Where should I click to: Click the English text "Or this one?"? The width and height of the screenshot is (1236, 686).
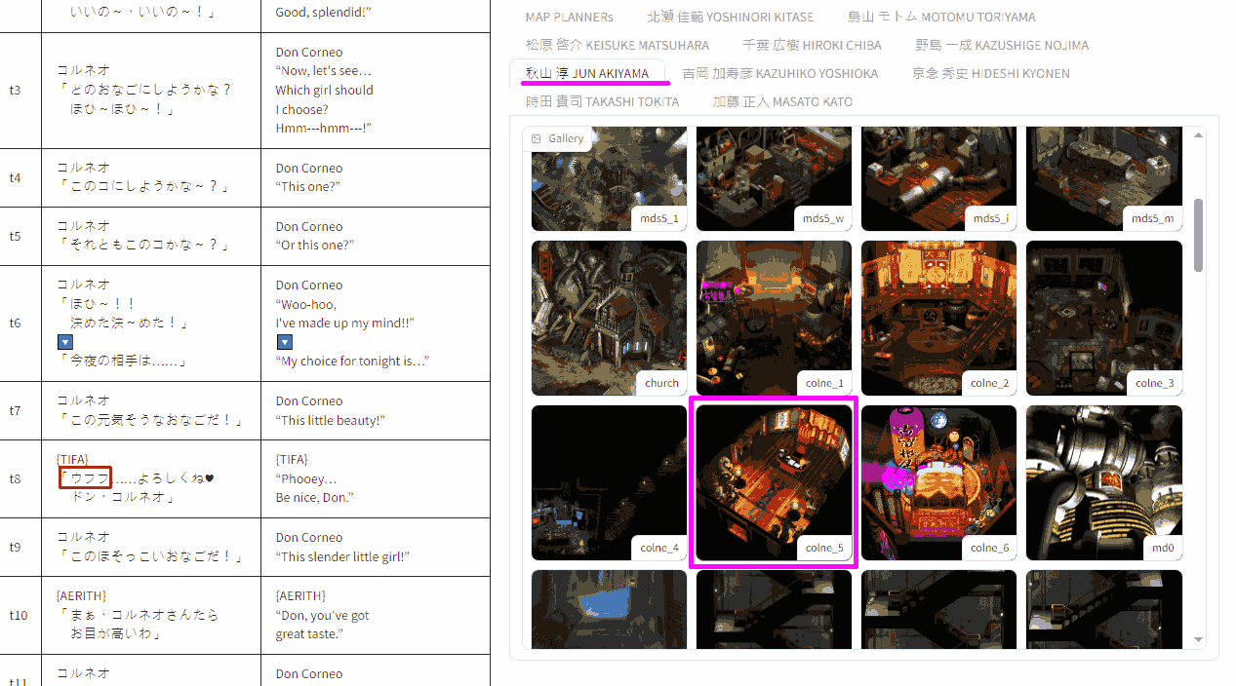coord(314,245)
